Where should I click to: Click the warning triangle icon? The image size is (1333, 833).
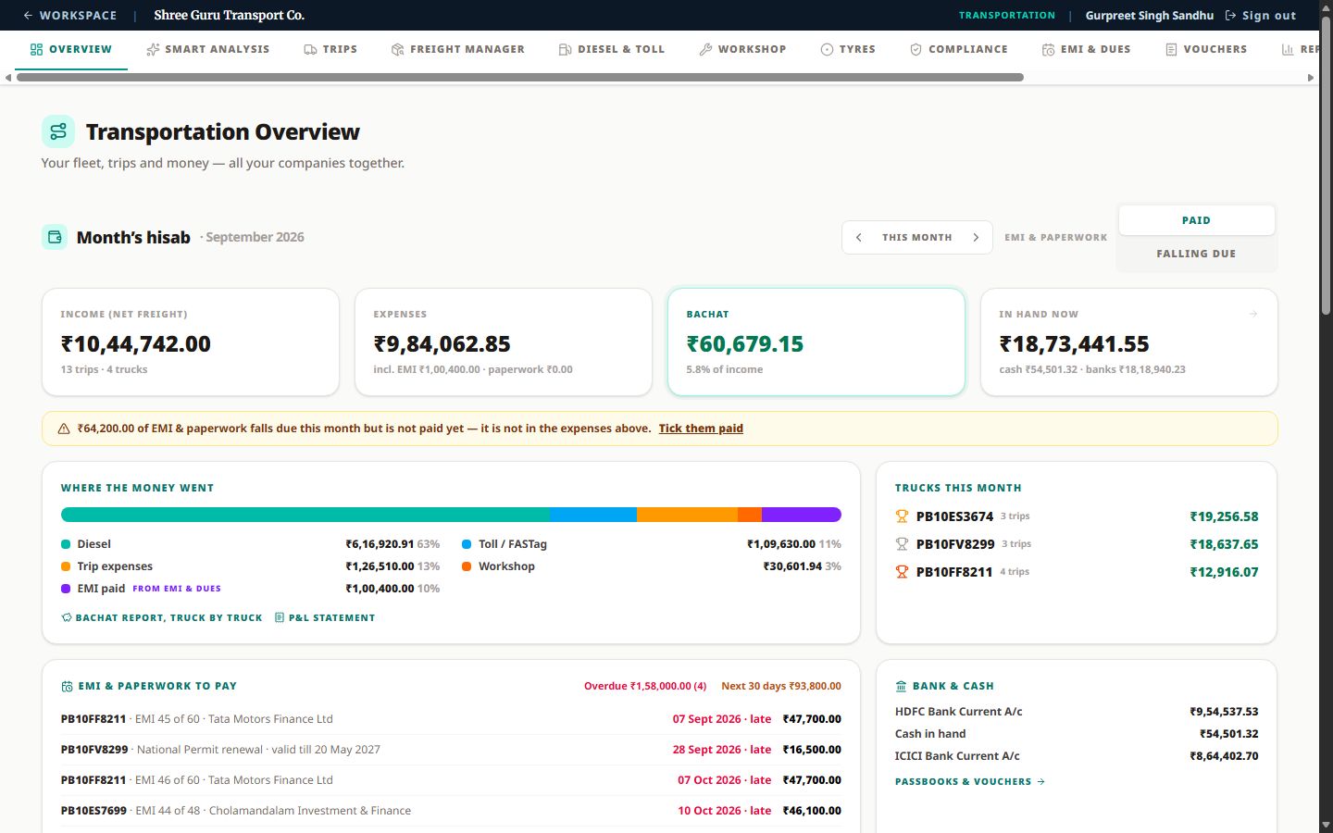(x=64, y=429)
